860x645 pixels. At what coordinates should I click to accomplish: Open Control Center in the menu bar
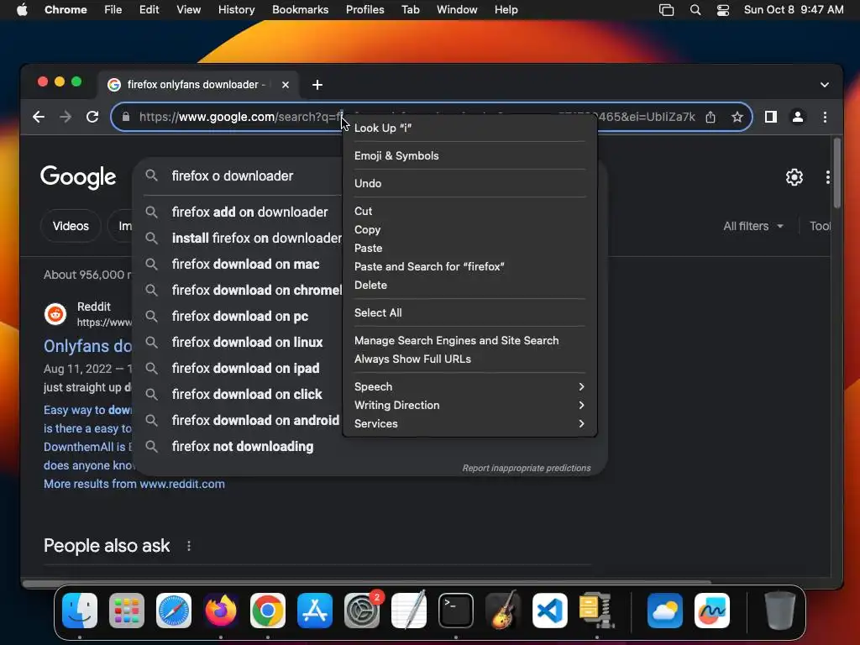click(723, 10)
